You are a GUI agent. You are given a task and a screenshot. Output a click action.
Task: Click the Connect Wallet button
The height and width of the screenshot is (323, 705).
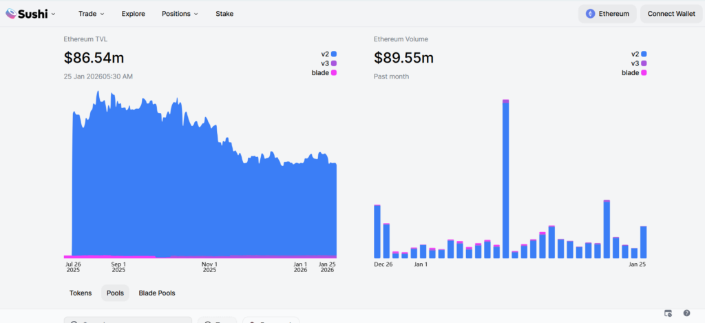click(x=671, y=14)
